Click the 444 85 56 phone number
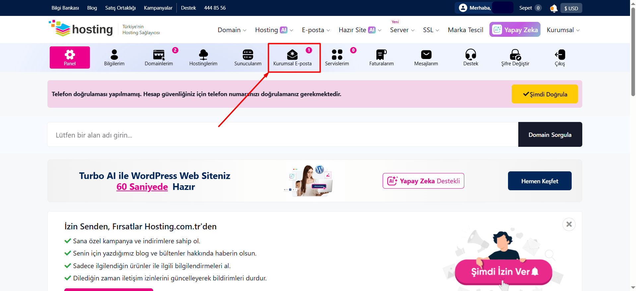Image resolution: width=636 pixels, height=291 pixels. [x=215, y=8]
